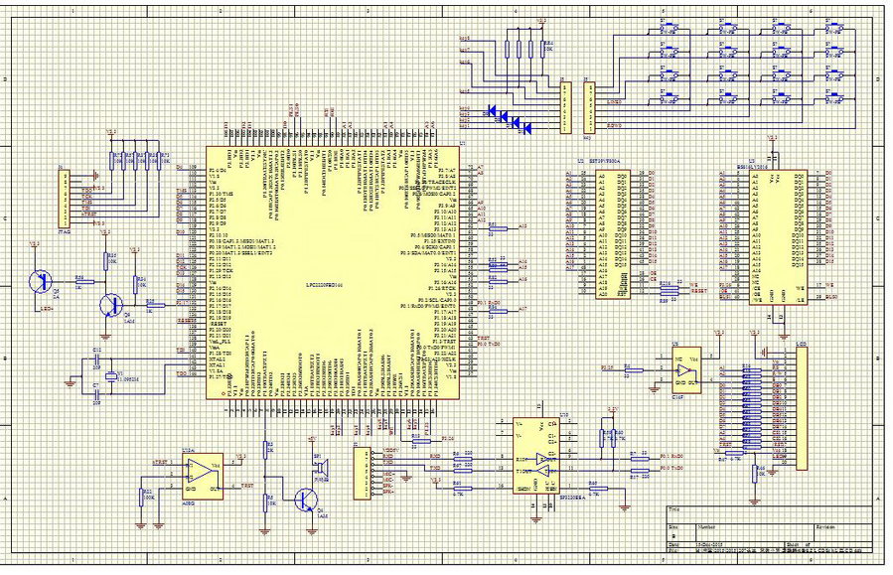
Task: Select the SP3232 serial transceiver chip
Action: [x=541, y=457]
